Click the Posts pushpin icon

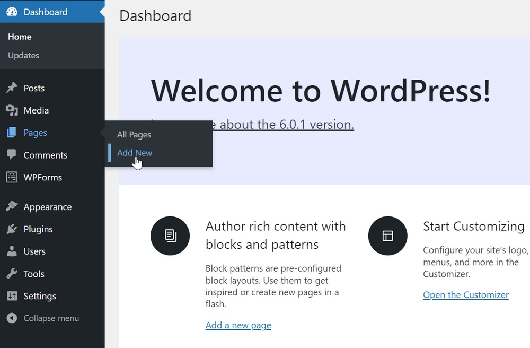click(12, 88)
